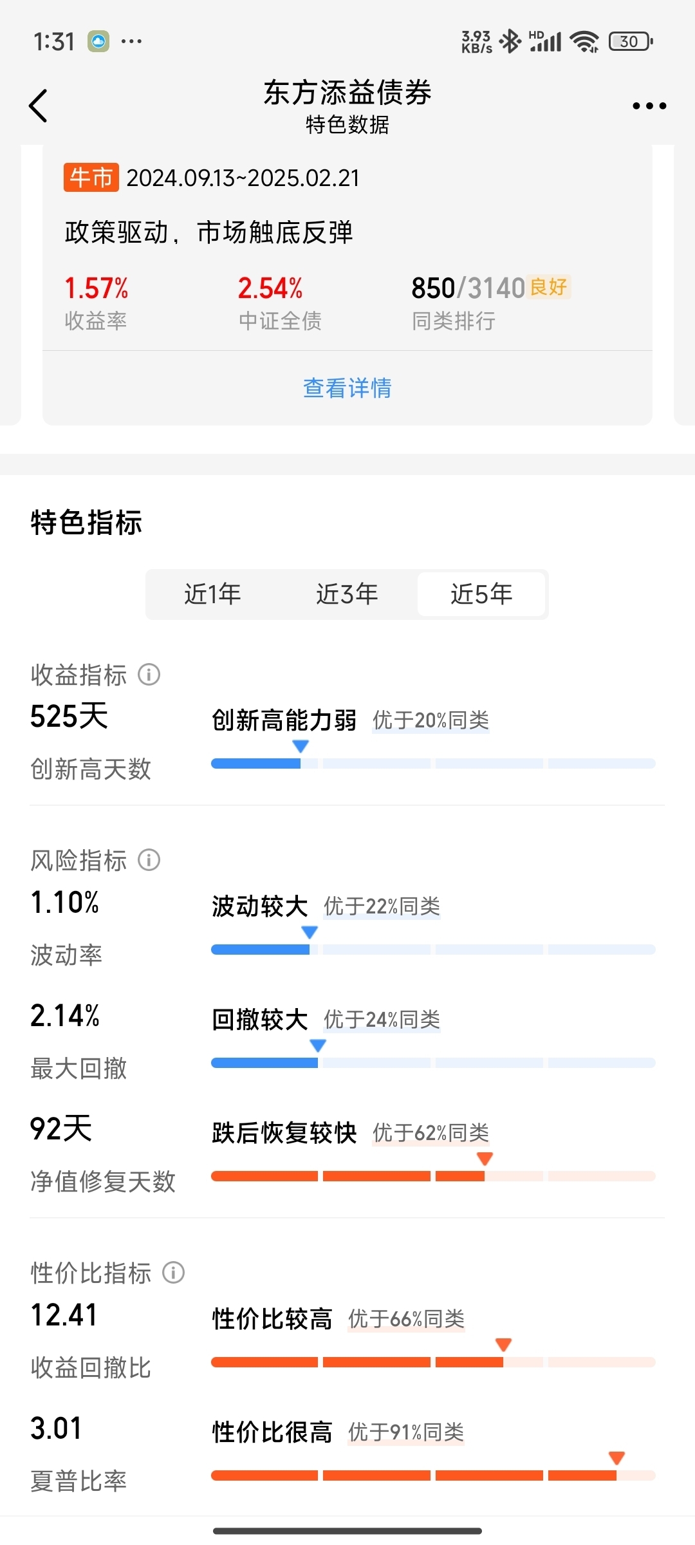Tap the 创新高天数 progress bar marker
Image resolution: width=695 pixels, height=1545 pixels.
click(301, 747)
